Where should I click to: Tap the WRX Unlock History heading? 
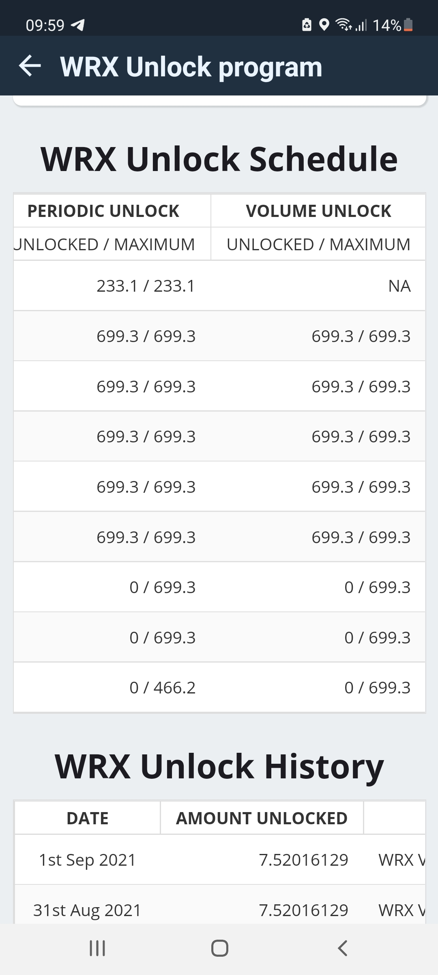219,767
